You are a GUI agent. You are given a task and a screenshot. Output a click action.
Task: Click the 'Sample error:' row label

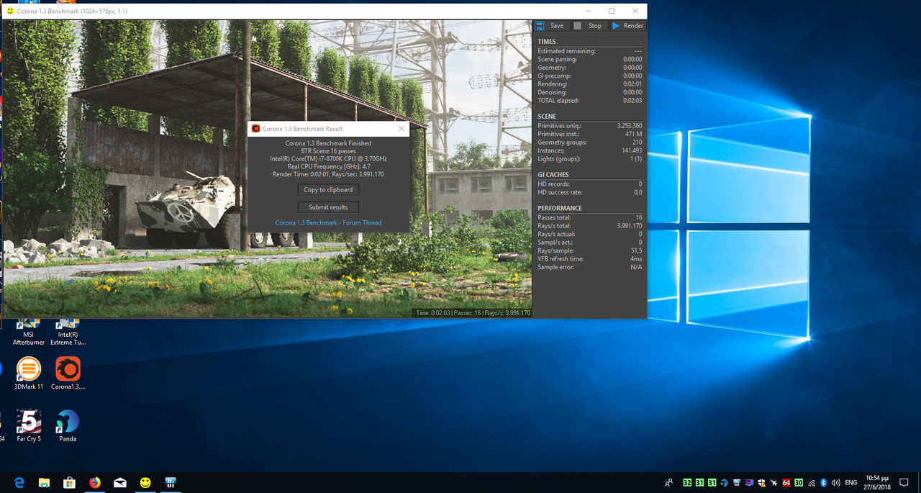point(555,267)
